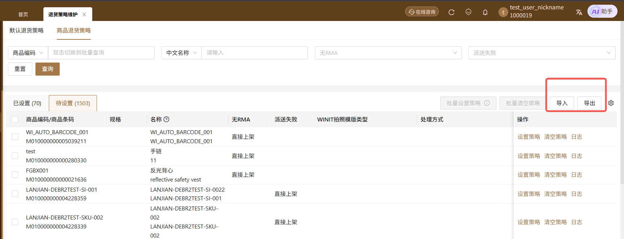Click barcode M010000000005039211

point(56,141)
